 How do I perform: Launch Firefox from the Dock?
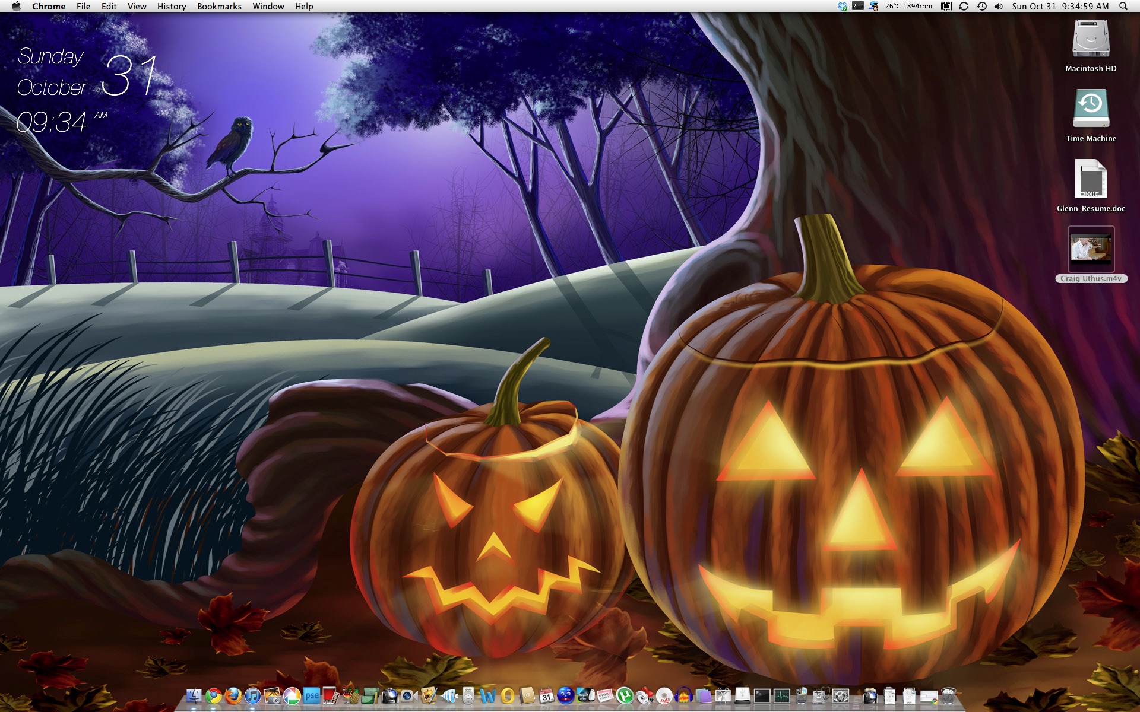tap(233, 696)
